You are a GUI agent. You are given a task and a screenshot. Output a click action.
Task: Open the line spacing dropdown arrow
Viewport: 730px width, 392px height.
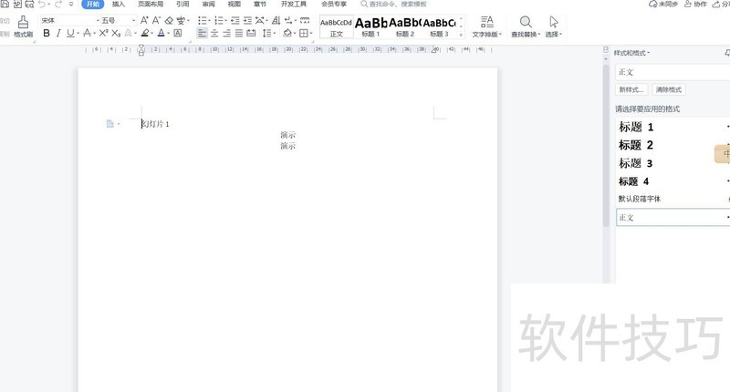pyautogui.click(x=275, y=34)
